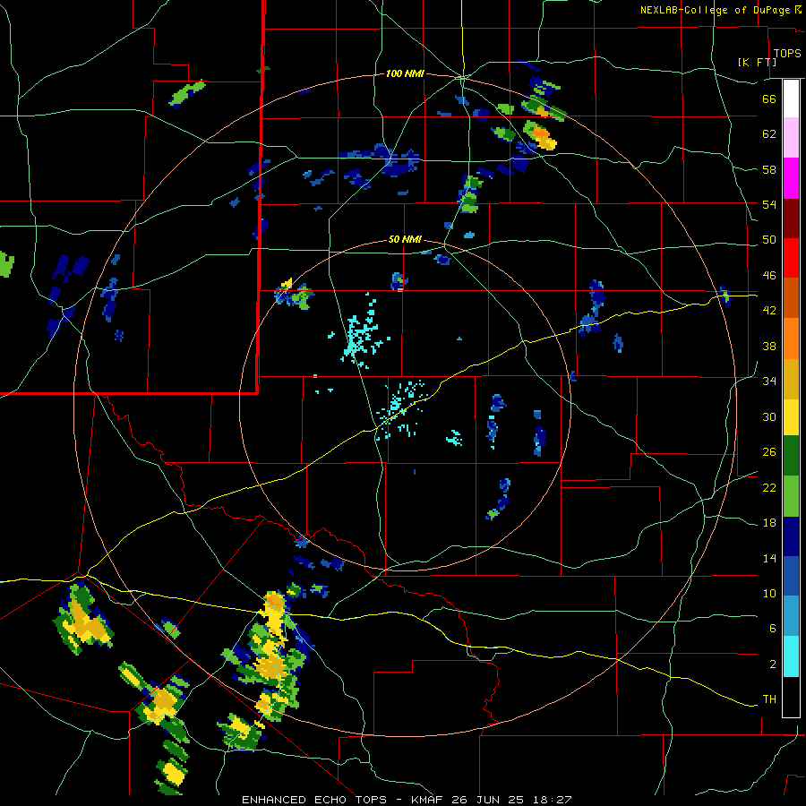Viewport: 806px width, 806px height.
Task: Click the TOPS legend title
Action: [x=787, y=54]
